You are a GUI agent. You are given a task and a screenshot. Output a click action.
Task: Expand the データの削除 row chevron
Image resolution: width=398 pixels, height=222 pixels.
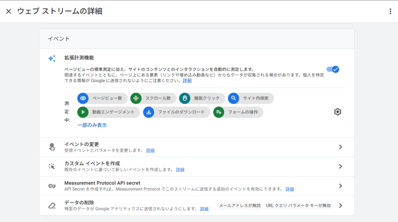coord(340,205)
